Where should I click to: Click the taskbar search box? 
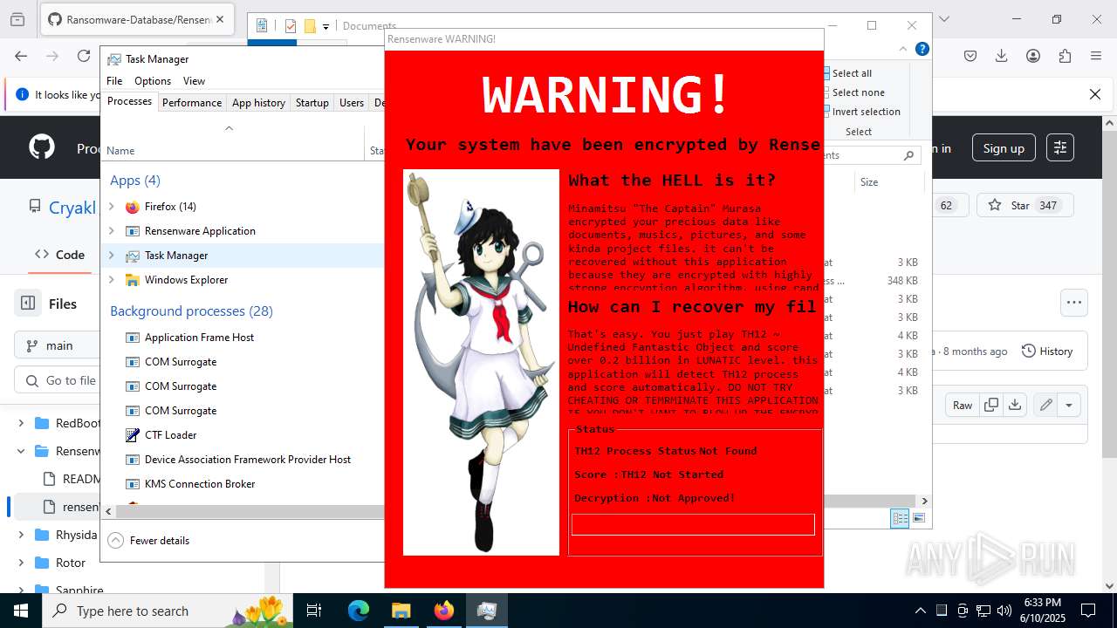[169, 611]
